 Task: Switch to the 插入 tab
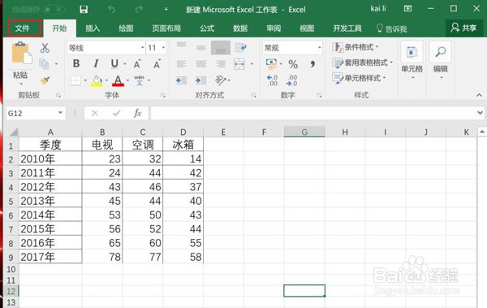click(x=93, y=28)
